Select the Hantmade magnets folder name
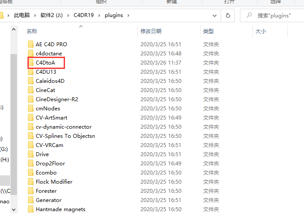The image size is (304, 219). [x=61, y=209]
